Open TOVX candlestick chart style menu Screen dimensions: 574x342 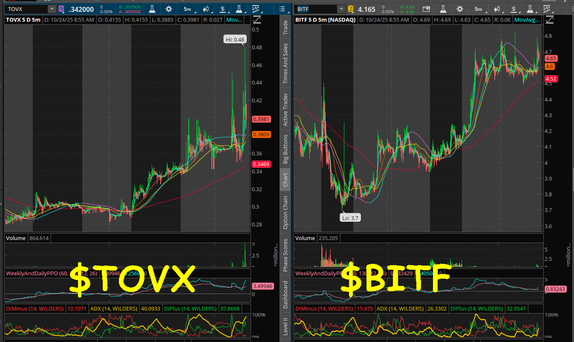pyautogui.click(x=207, y=9)
